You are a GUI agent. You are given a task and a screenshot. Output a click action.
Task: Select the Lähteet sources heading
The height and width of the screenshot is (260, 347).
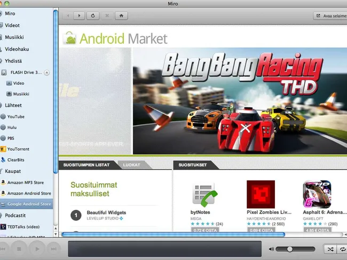click(x=13, y=105)
